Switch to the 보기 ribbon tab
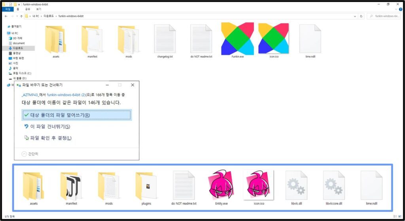405x221 pixels. (x=38, y=9)
